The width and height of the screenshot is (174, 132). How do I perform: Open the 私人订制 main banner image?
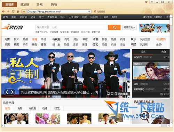click(x=66, y=73)
